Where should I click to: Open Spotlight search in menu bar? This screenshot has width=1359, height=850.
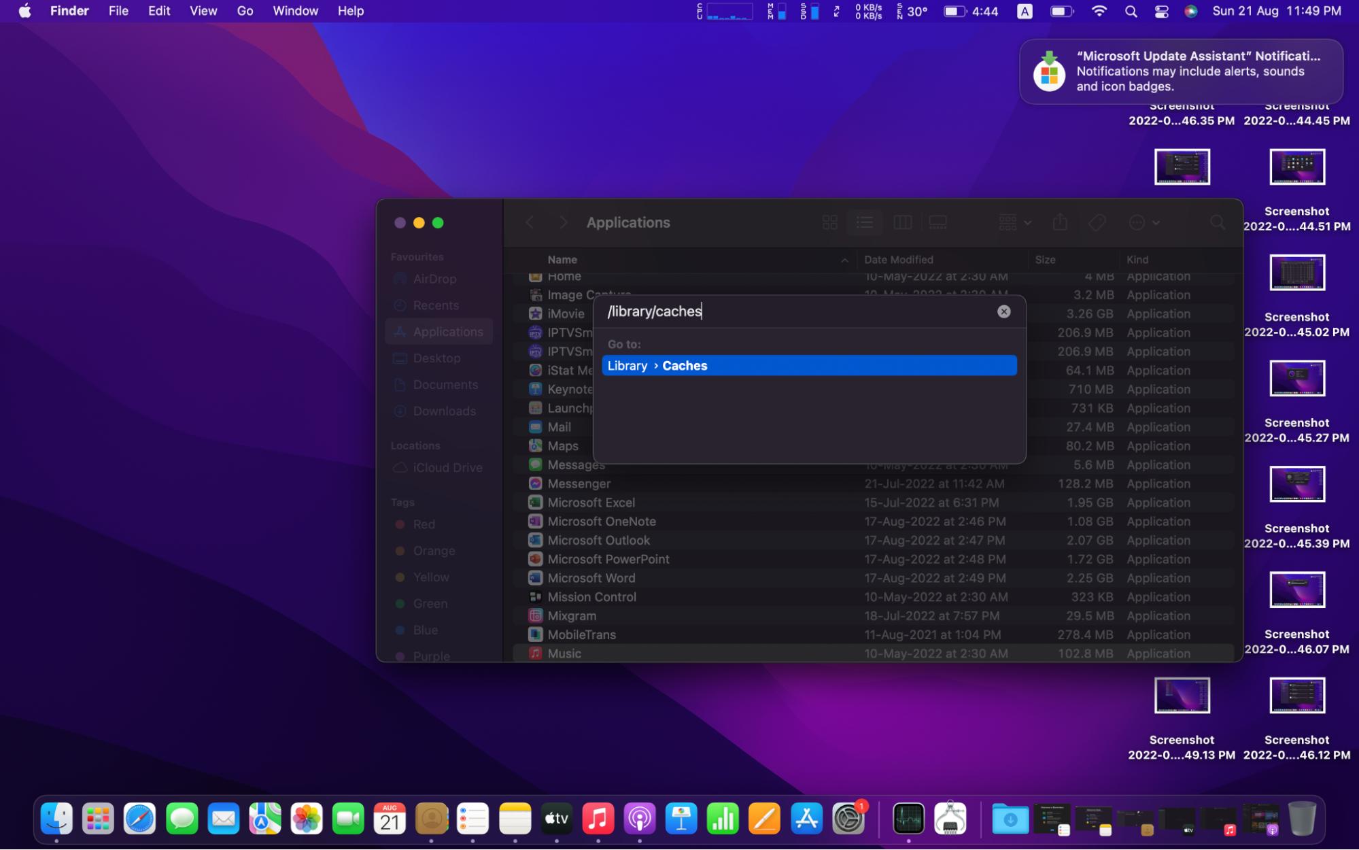pyautogui.click(x=1131, y=11)
